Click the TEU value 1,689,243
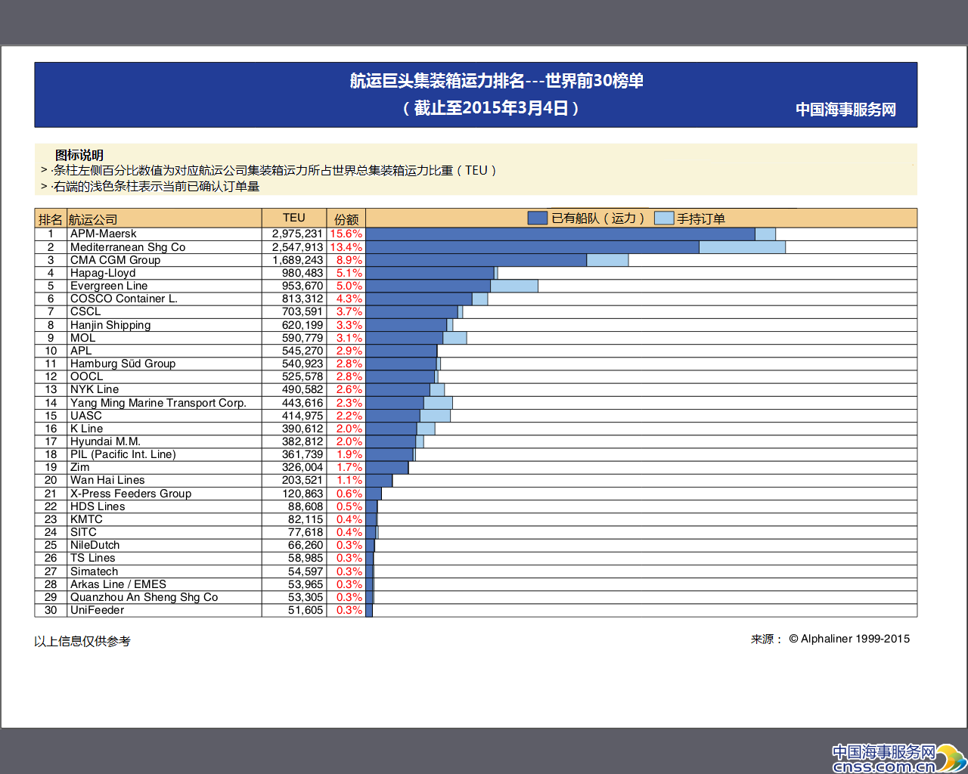Screen dimensions: 968x774 (x=298, y=260)
